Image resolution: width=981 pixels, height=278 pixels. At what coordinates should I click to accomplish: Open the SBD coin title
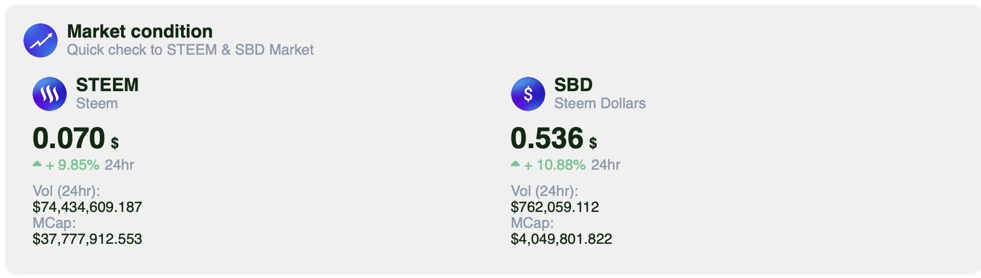[573, 84]
